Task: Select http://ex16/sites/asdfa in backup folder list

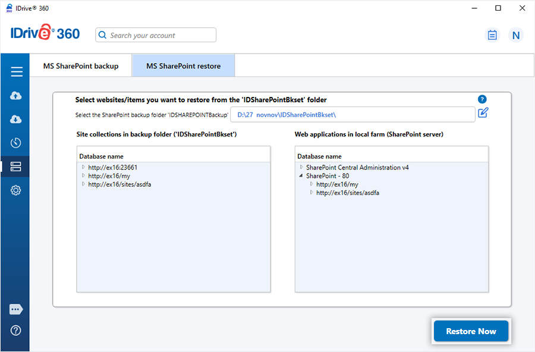Action: click(x=115, y=184)
